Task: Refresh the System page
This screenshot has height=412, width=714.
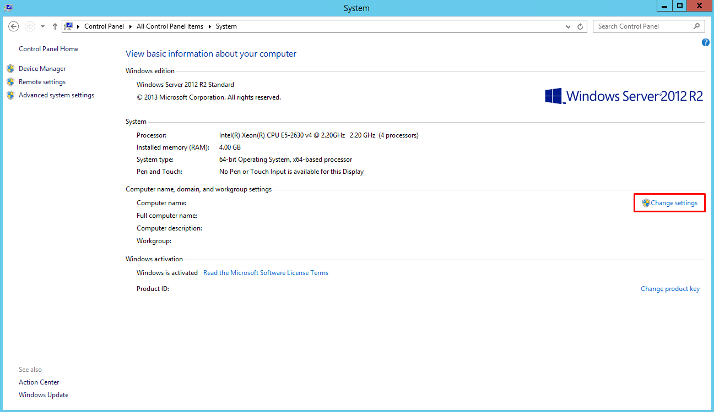Action: point(580,26)
